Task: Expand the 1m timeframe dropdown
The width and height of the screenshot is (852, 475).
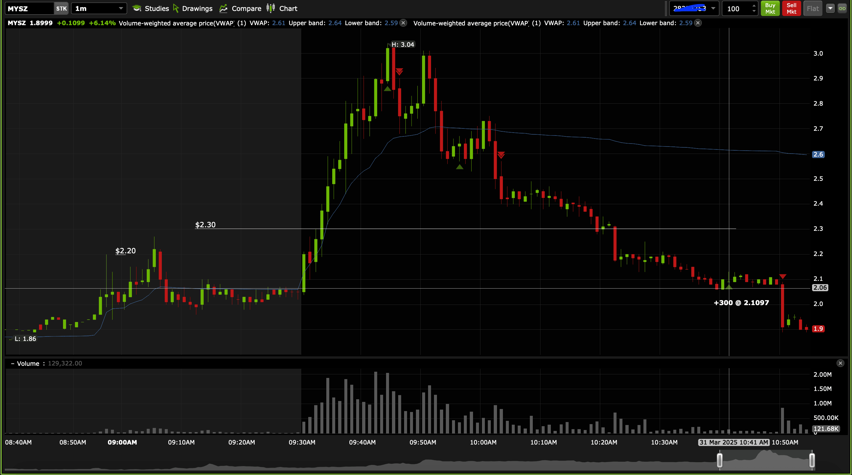Action: (x=121, y=8)
